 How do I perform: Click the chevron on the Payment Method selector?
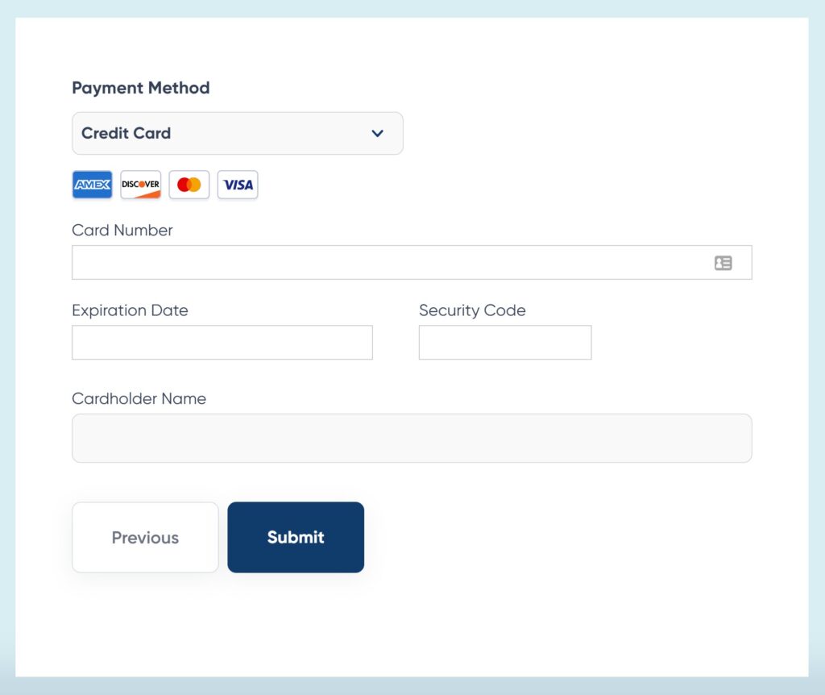(x=377, y=134)
